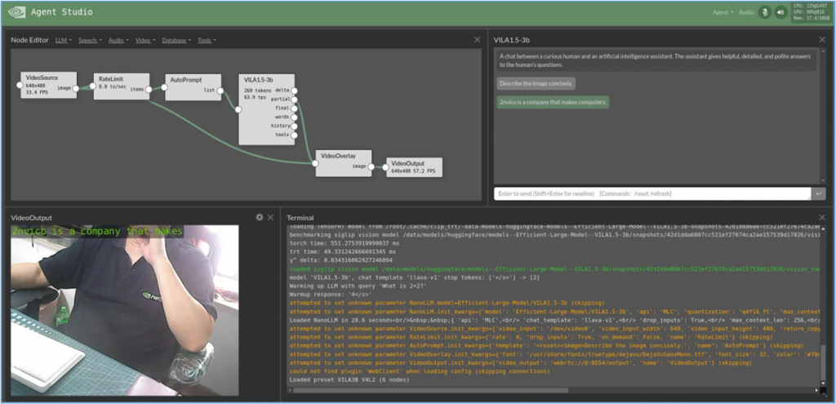The image size is (836, 404).
Task: Click the chat panel vertical scrollbar
Action: (823, 115)
